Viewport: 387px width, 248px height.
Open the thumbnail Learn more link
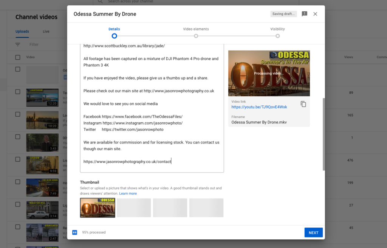pos(128,194)
